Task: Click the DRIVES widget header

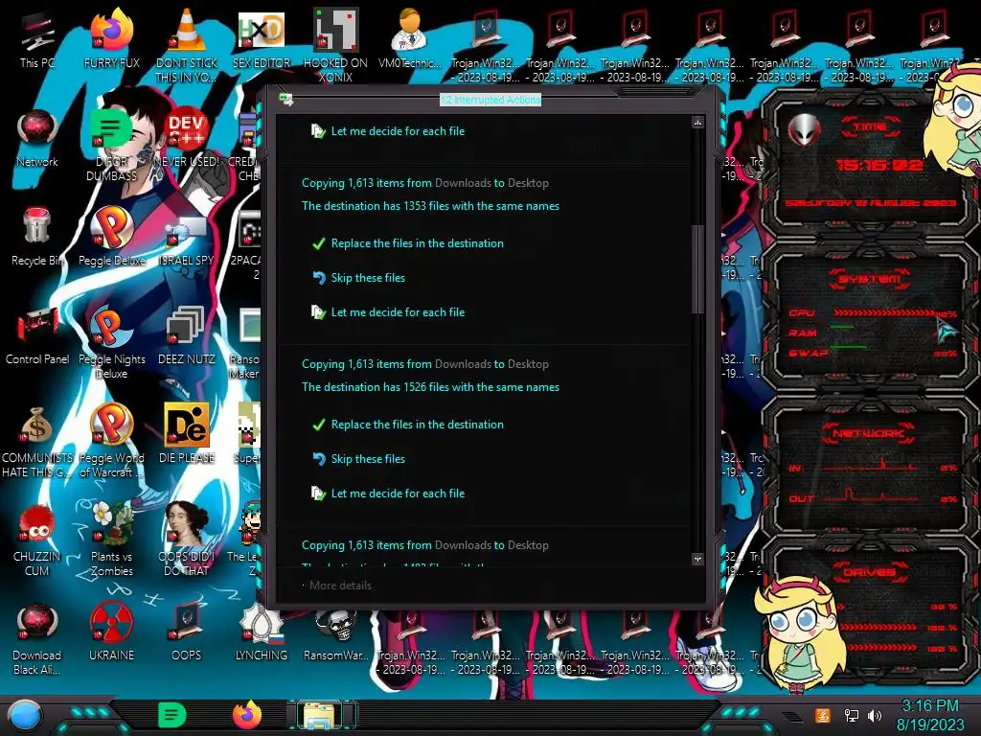Action: click(869, 571)
